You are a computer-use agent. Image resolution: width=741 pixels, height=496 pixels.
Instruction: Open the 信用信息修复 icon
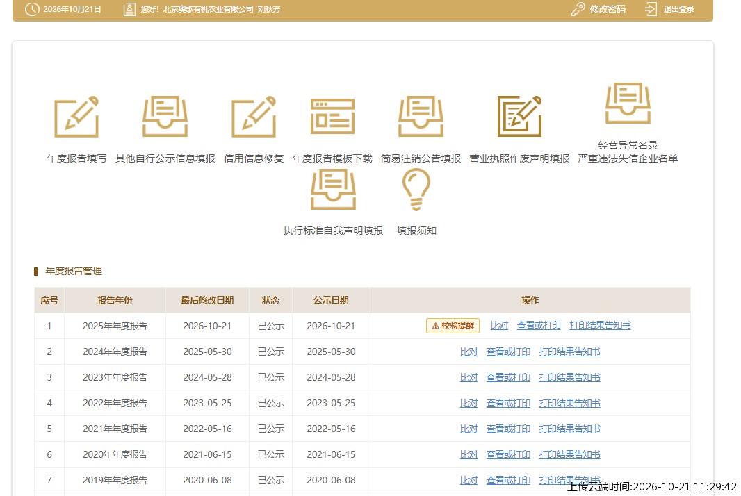tap(254, 117)
